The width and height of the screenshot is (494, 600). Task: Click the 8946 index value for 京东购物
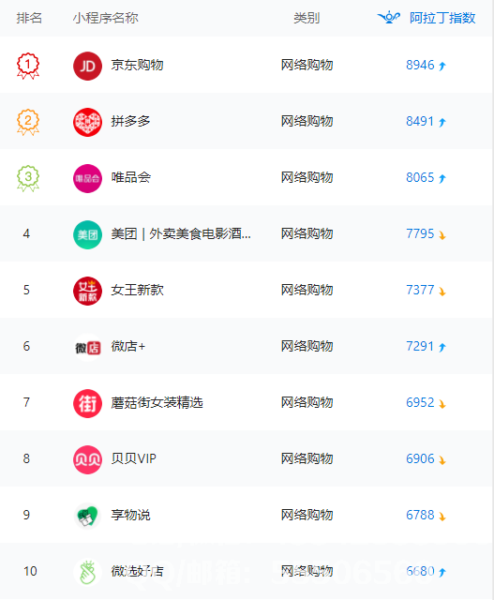420,65
